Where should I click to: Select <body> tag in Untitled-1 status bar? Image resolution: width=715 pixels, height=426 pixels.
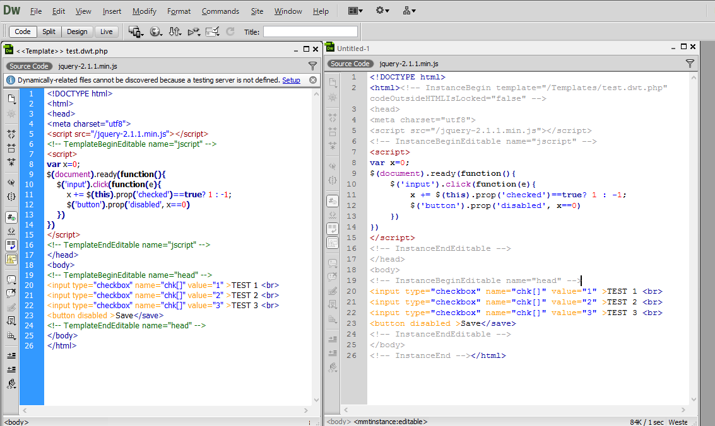click(x=339, y=422)
